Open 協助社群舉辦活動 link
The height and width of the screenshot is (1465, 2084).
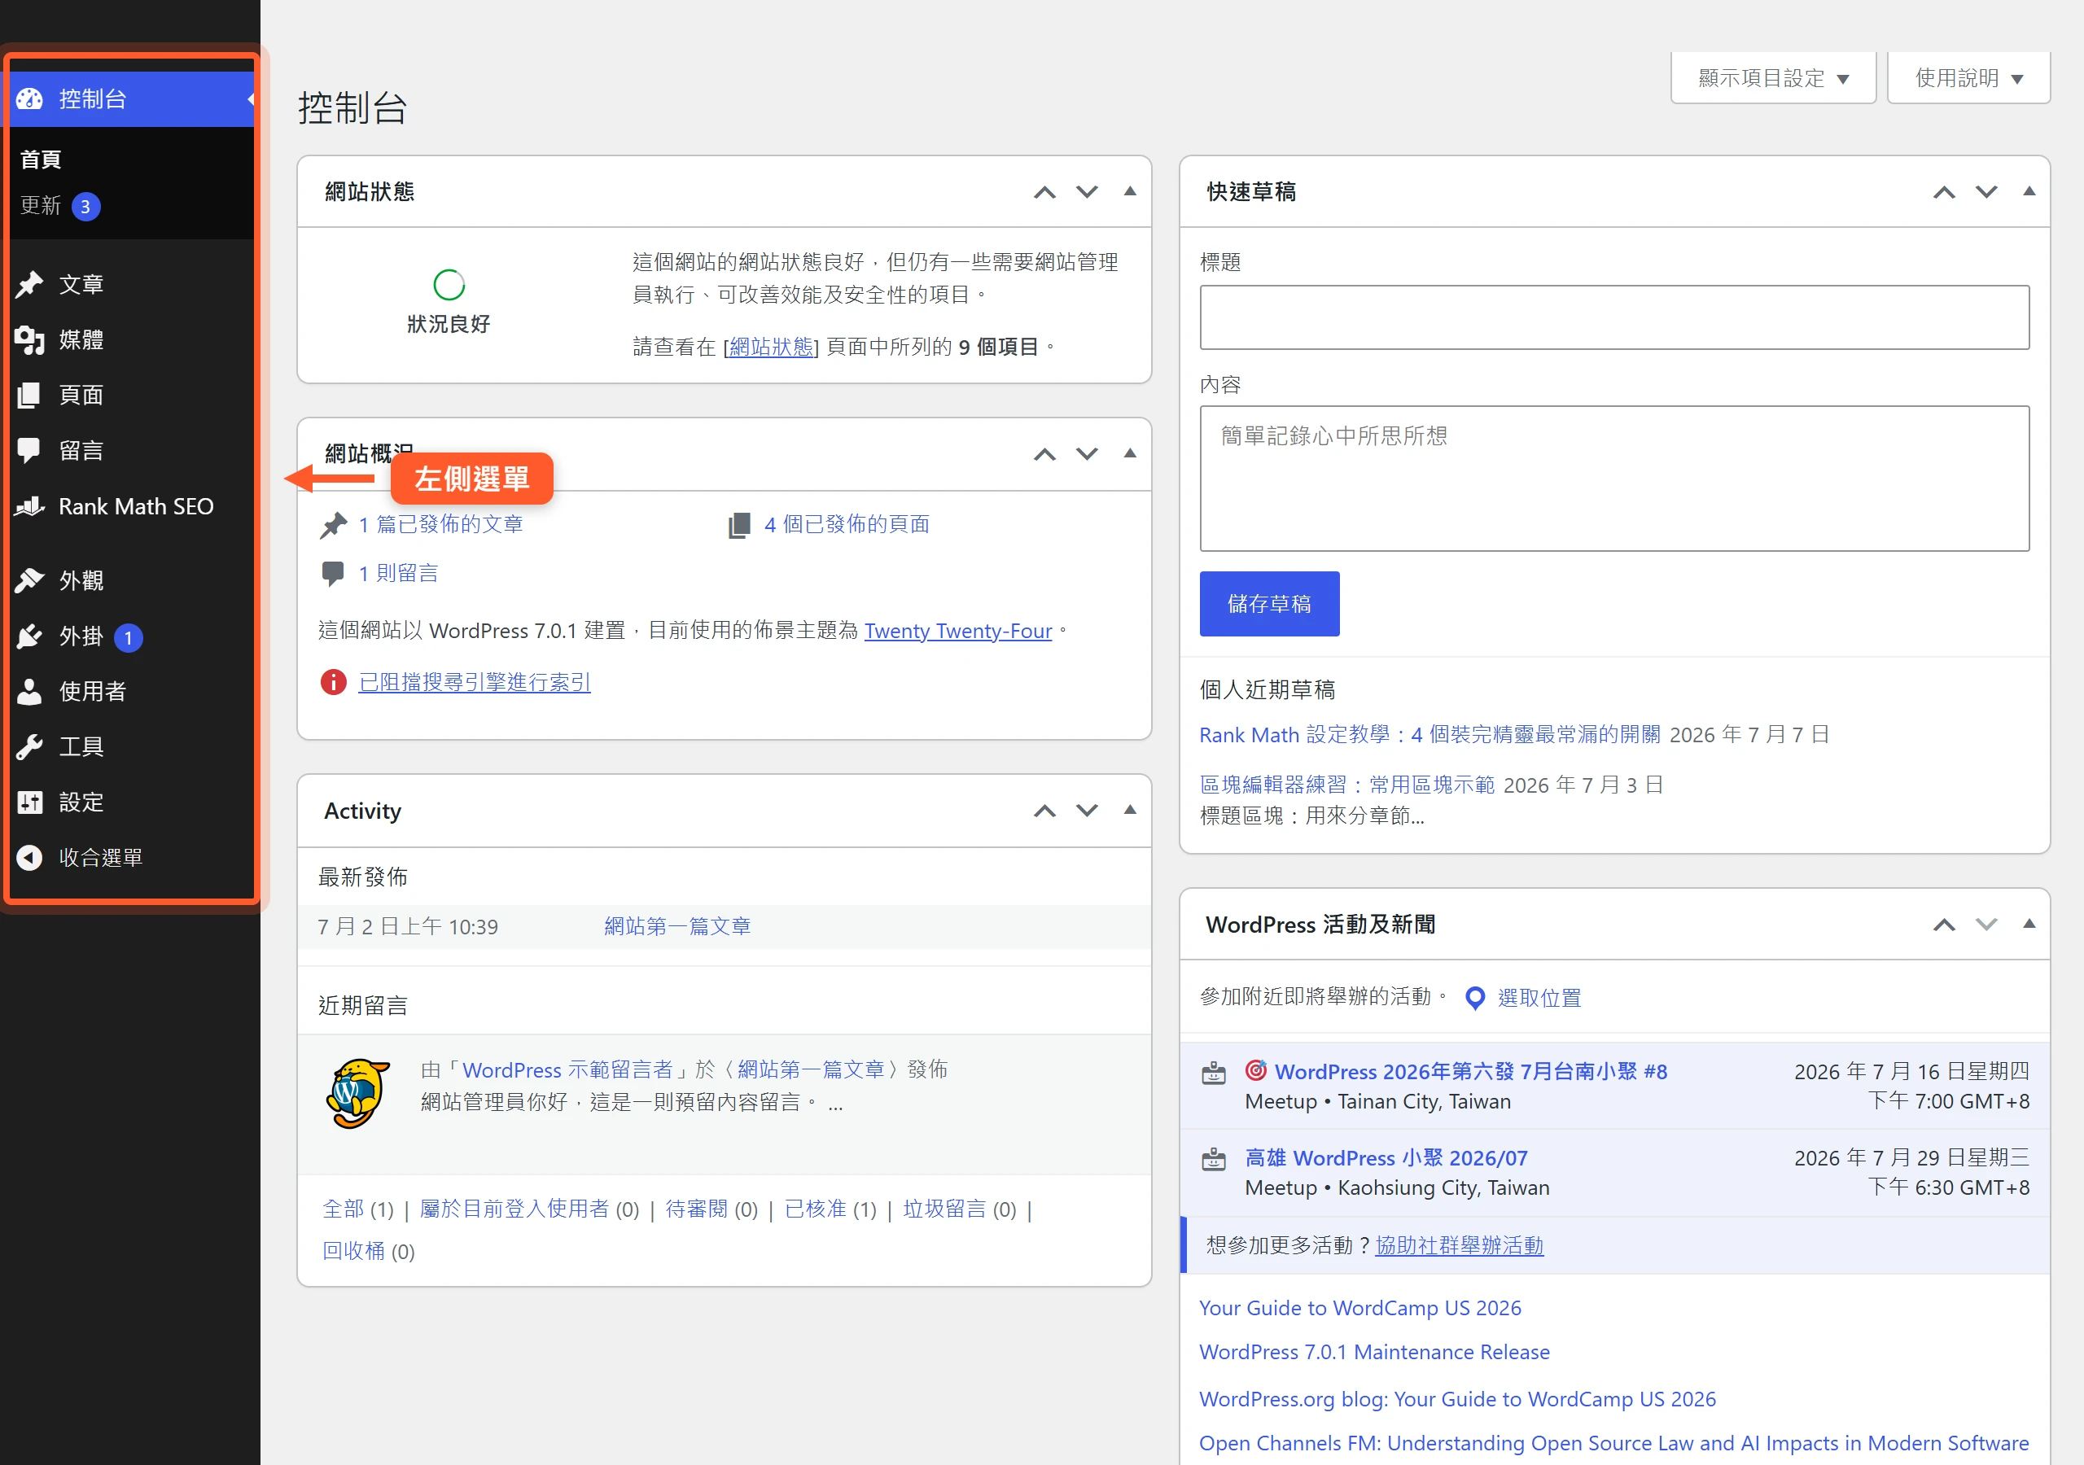pos(1459,1245)
